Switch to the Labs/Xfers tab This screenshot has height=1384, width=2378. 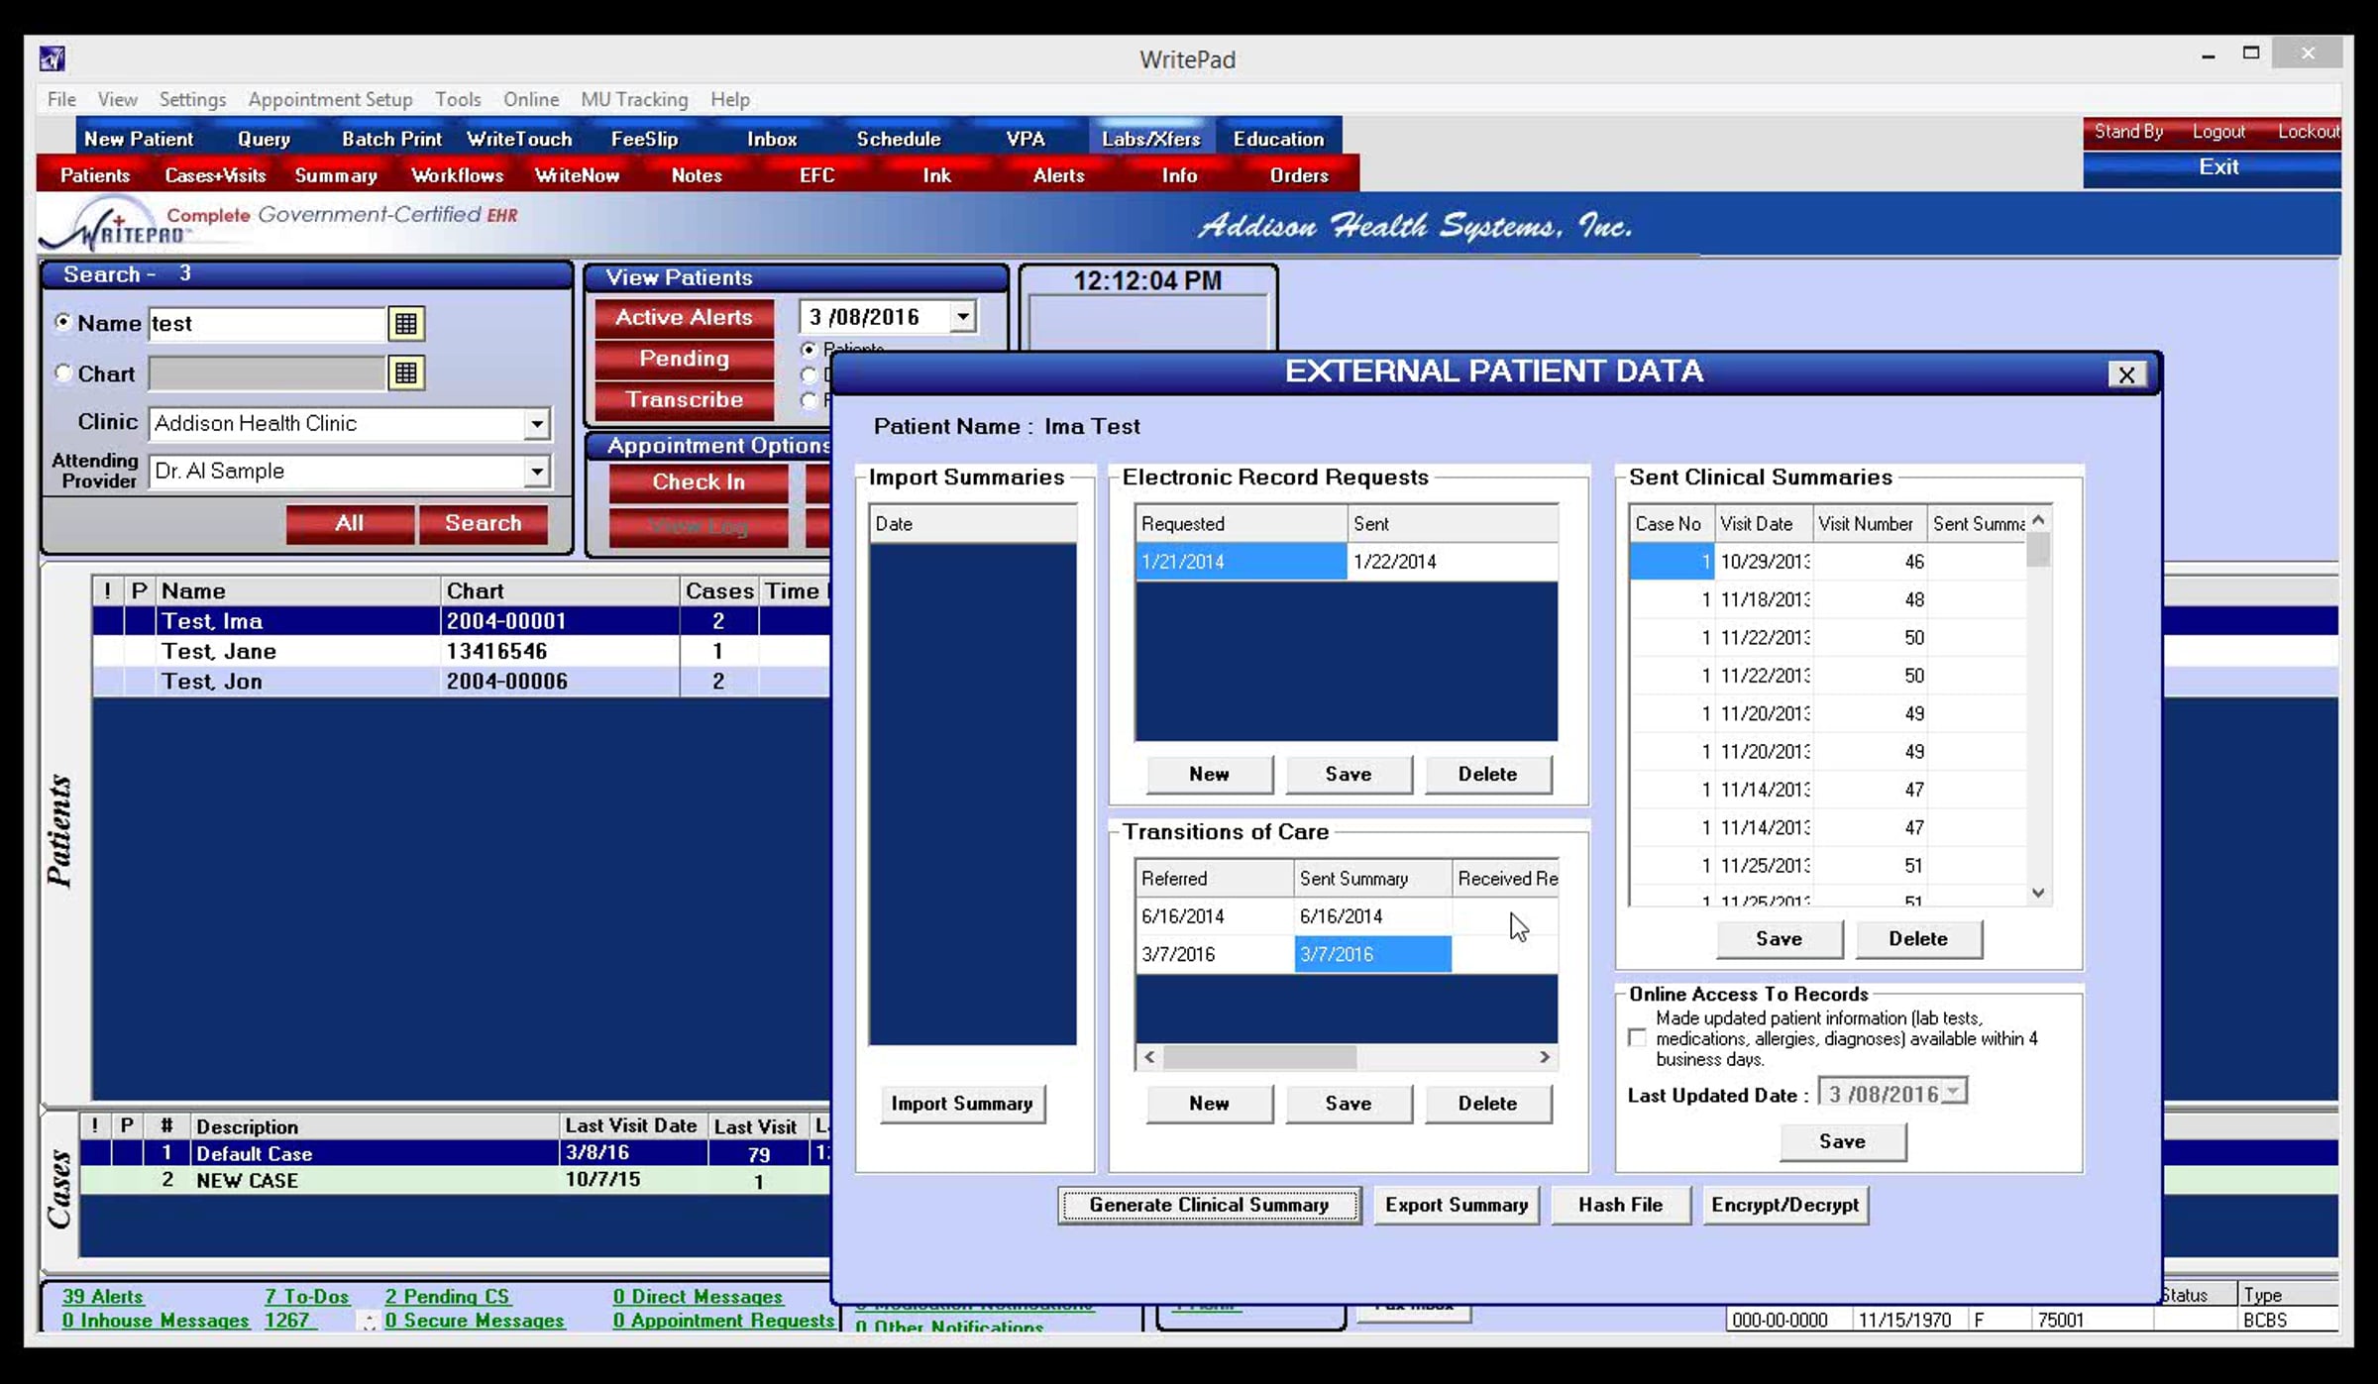[x=1150, y=139]
